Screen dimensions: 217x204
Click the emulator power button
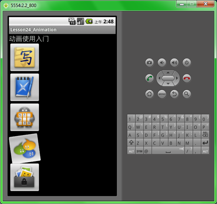click(x=187, y=63)
